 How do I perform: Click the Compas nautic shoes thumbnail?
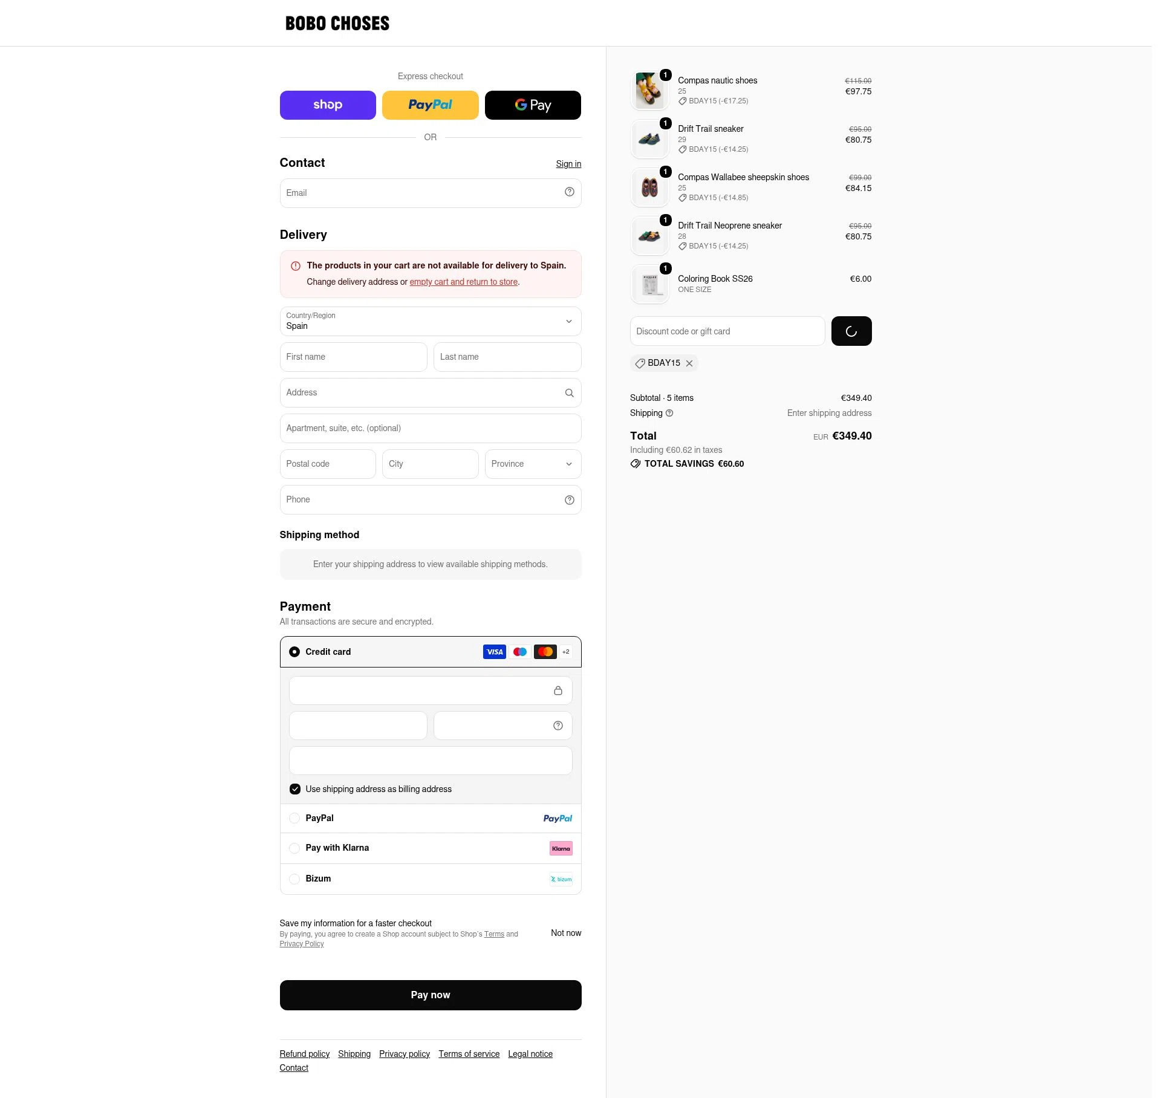click(650, 91)
